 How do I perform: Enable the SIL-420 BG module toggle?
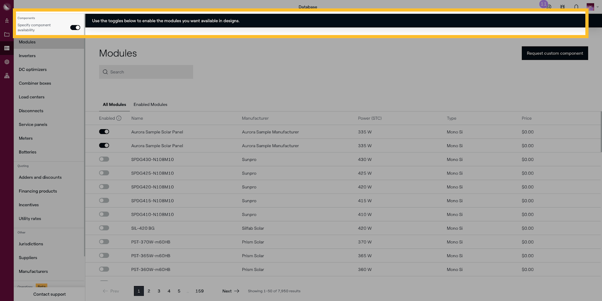click(x=104, y=228)
